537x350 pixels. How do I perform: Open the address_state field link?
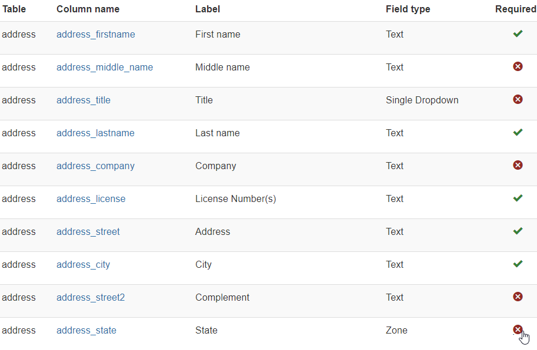tap(86, 331)
